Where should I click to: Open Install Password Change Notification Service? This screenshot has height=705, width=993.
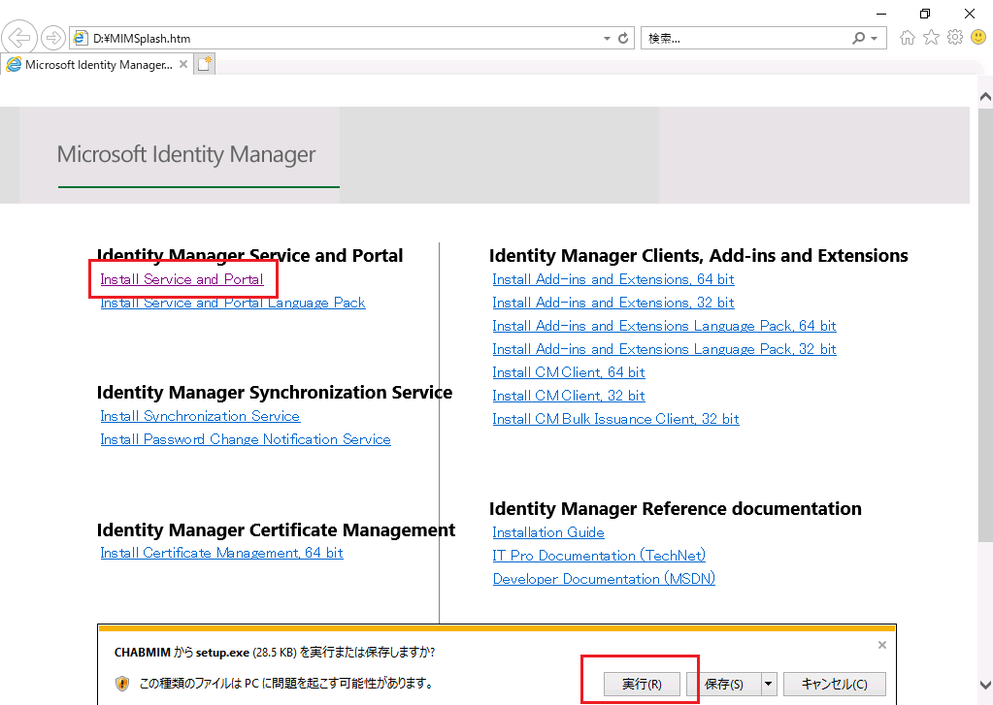245,439
